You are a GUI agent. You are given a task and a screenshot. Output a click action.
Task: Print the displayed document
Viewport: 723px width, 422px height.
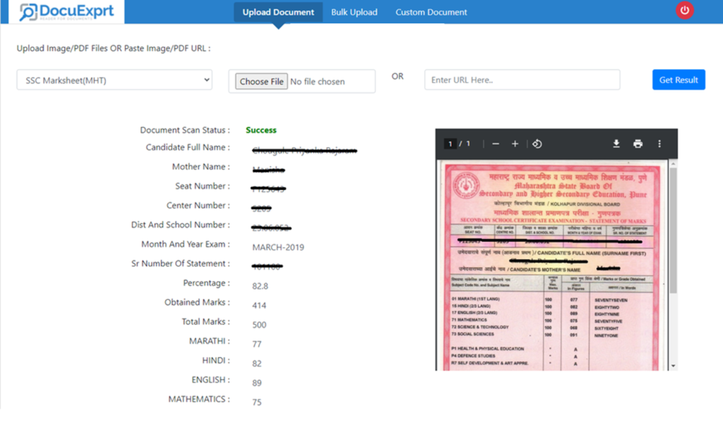(638, 143)
